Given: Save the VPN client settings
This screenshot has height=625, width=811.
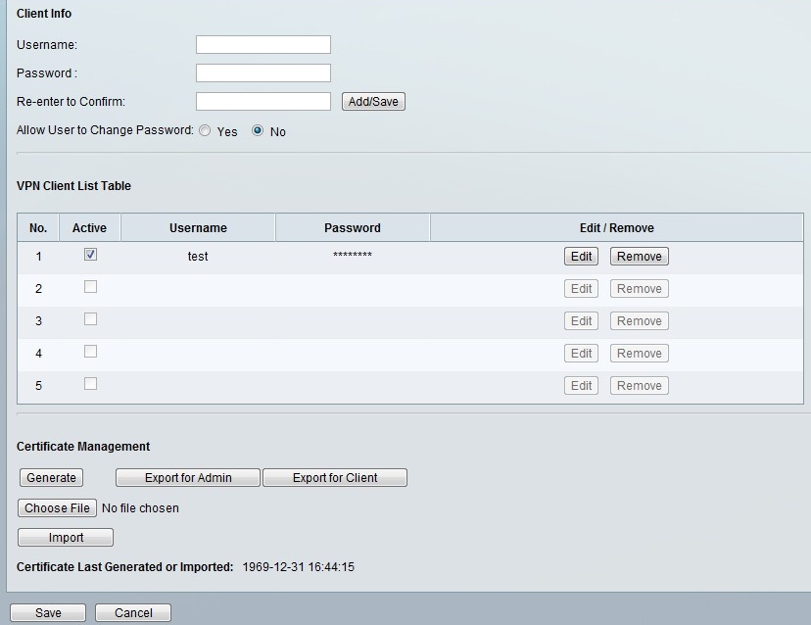Looking at the screenshot, I should [x=48, y=613].
